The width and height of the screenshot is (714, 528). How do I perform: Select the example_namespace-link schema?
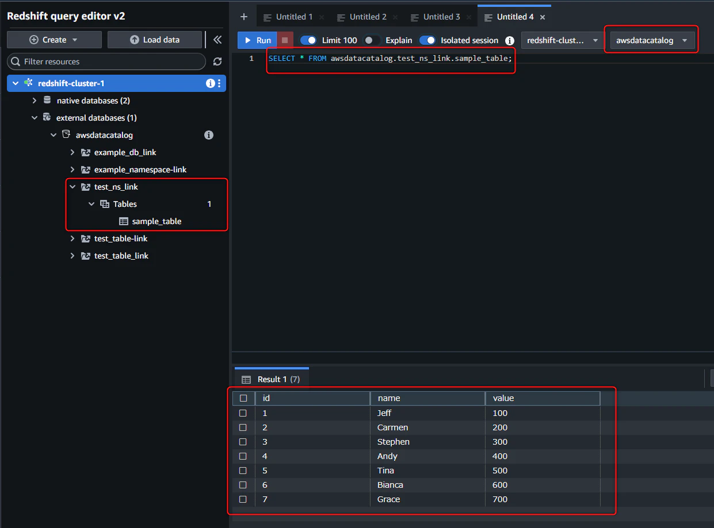(140, 169)
